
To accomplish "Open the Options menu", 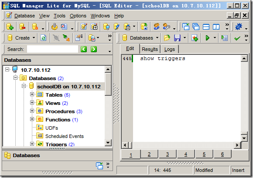I will (78, 16).
